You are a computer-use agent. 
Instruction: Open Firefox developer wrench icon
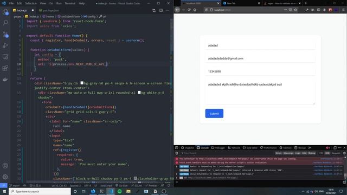(x=307, y=10)
